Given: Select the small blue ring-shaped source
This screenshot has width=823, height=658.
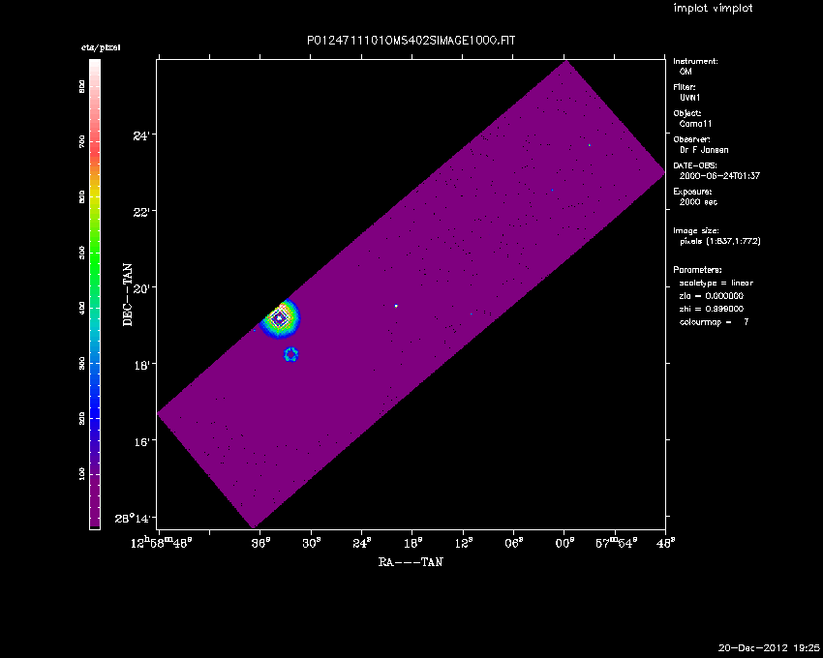Looking at the screenshot, I should pos(290,355).
